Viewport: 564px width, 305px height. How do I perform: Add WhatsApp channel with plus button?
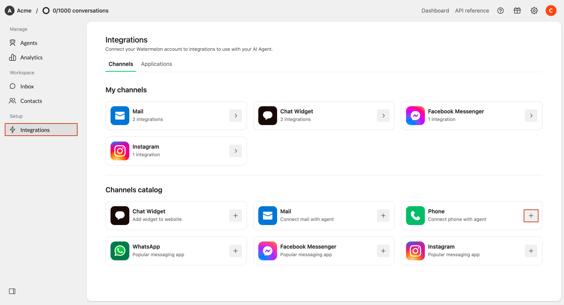click(236, 251)
